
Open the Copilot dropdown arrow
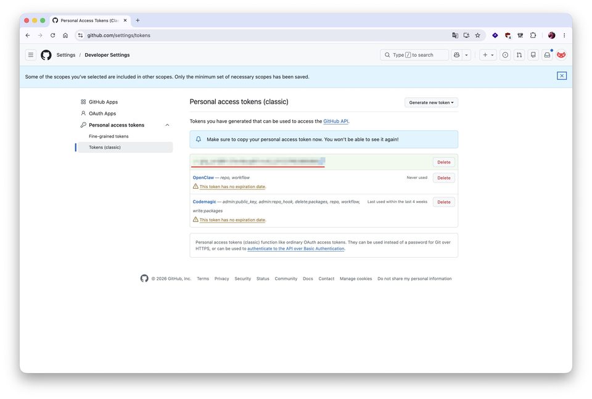466,55
